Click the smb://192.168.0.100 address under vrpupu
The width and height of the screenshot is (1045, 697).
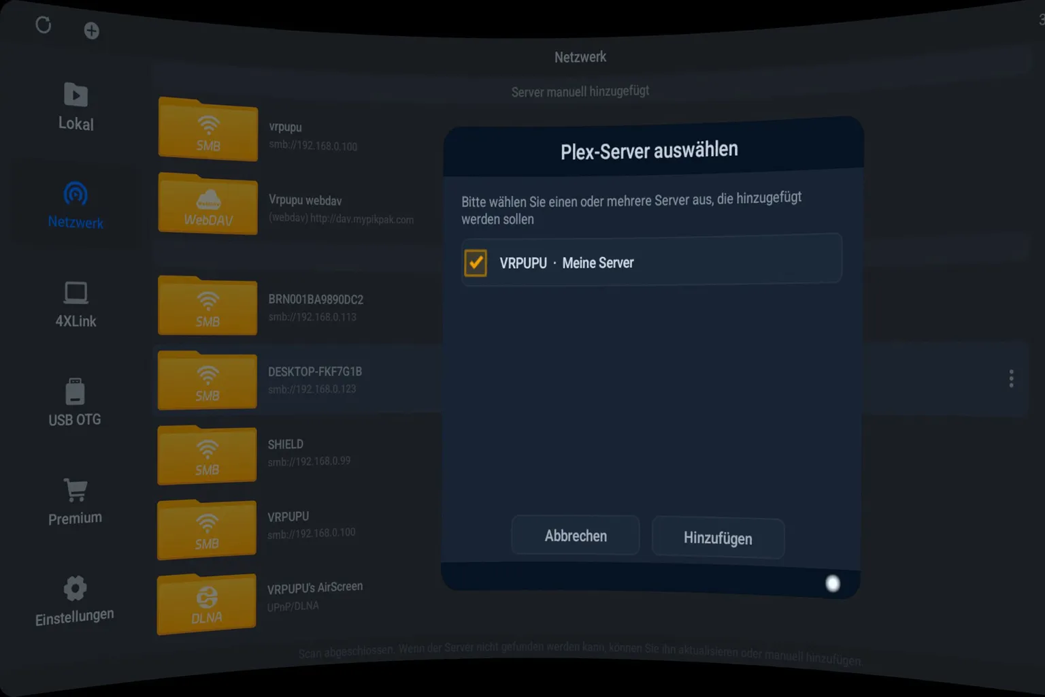click(313, 146)
